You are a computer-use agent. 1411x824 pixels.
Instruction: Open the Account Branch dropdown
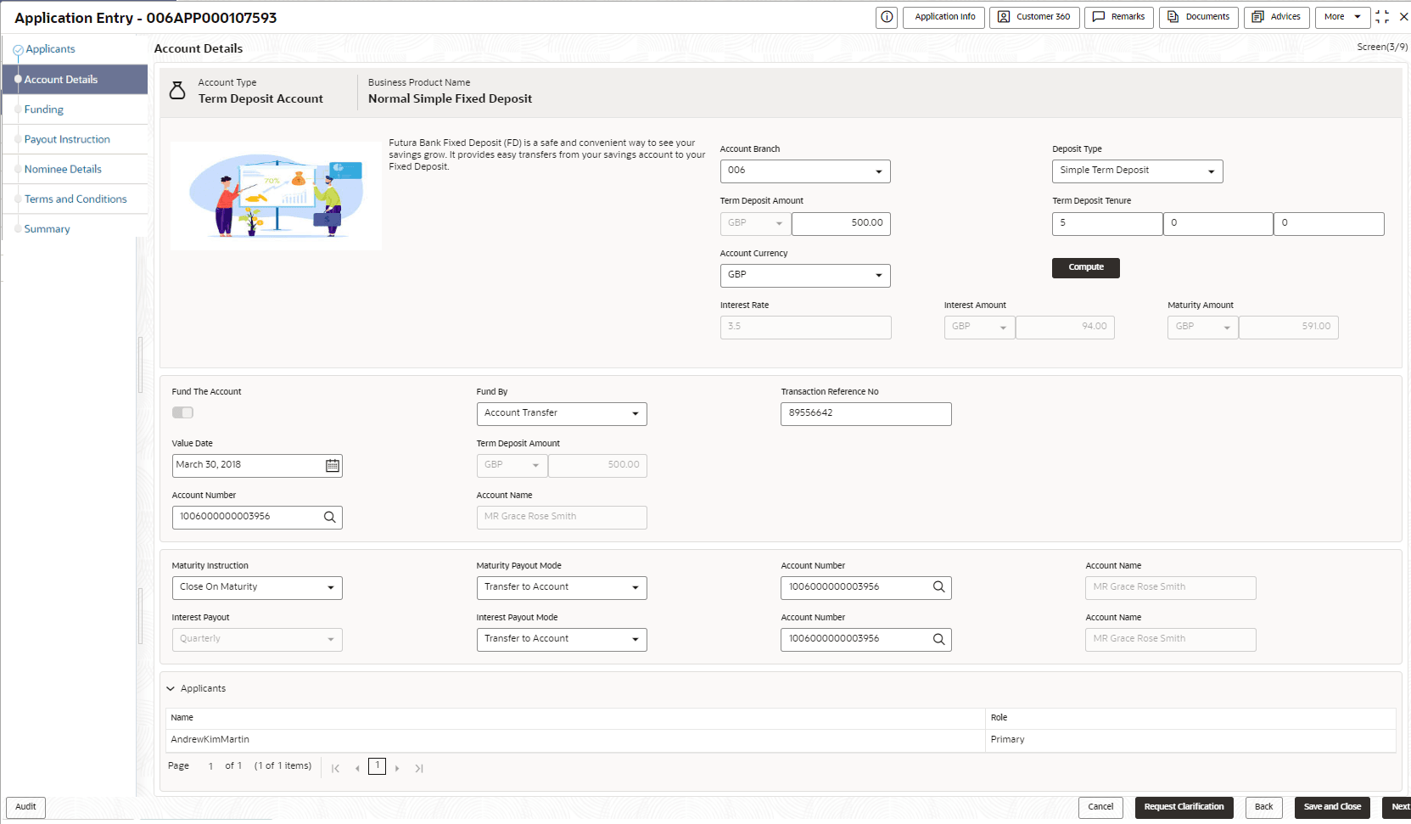(x=805, y=171)
